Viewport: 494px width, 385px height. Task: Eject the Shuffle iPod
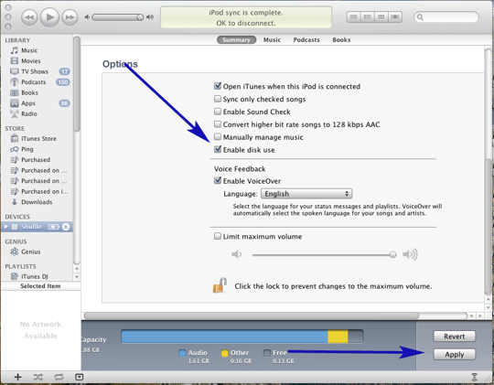click(66, 227)
